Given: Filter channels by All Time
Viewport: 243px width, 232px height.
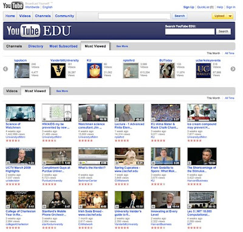Looking at the screenshot, I should click(x=230, y=53).
